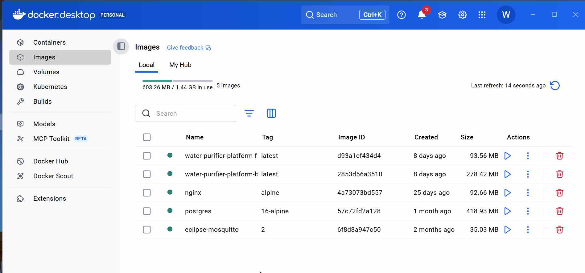The height and width of the screenshot is (273, 585).
Task: Run the water-purifier-platform-b image
Action: pyautogui.click(x=507, y=174)
